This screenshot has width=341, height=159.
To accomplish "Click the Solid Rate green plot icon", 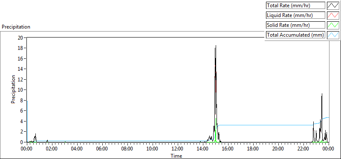I will (x=333, y=25).
